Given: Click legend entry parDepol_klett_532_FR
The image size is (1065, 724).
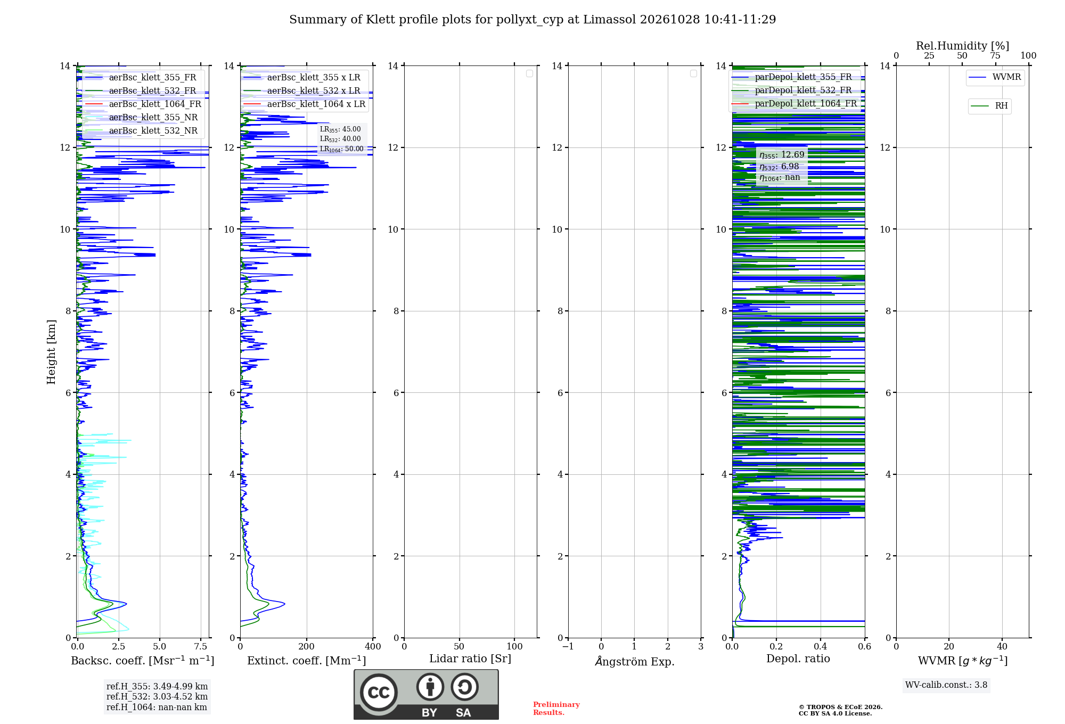Looking at the screenshot, I should pos(792,90).
